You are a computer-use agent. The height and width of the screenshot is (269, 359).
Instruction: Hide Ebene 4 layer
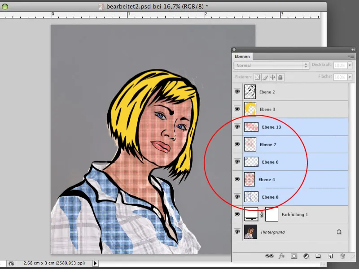coord(237,179)
